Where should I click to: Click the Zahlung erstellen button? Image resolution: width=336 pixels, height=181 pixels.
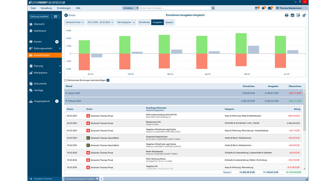[39, 17]
